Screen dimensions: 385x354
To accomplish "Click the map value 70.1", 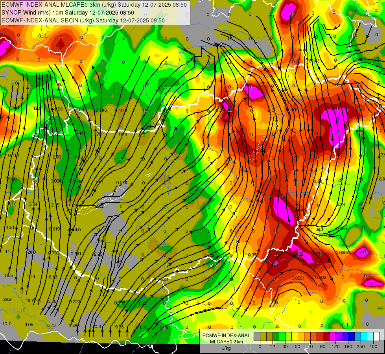I will (x=101, y=134).
